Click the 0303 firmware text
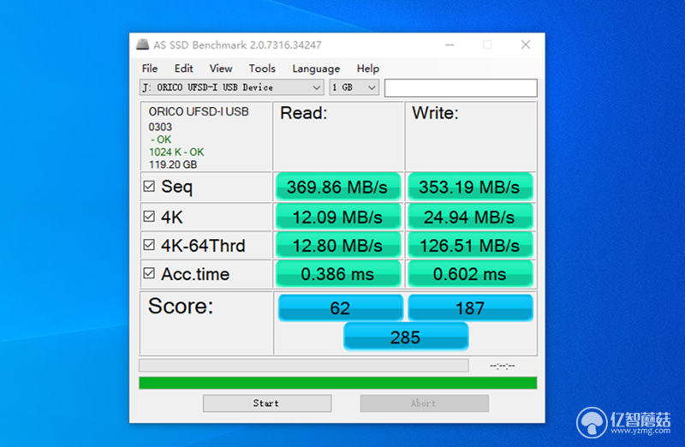Screen dimensions: 685x447 point(160,127)
